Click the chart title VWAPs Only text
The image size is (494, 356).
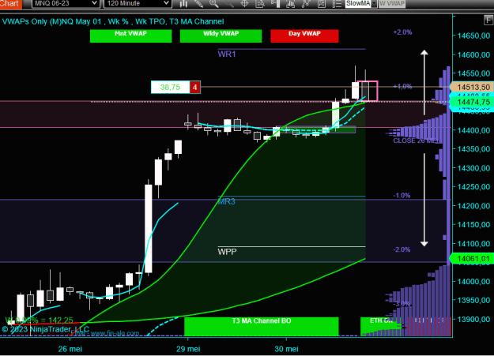[x=112, y=21]
